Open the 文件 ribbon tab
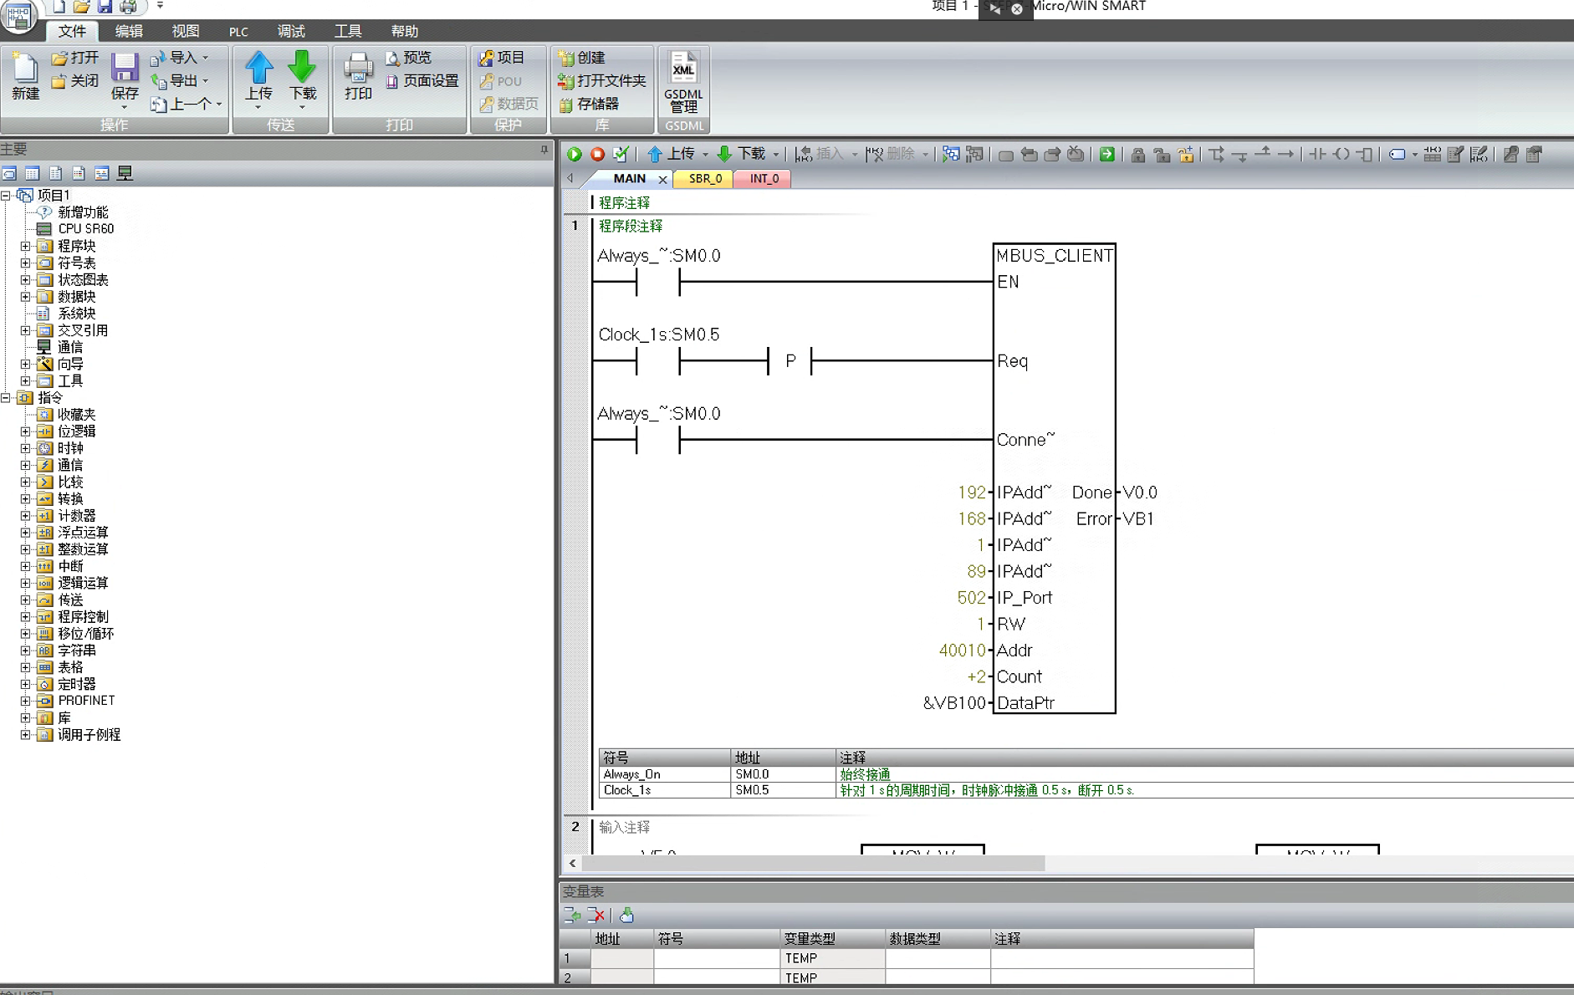Image resolution: width=1574 pixels, height=995 pixels. [x=72, y=31]
